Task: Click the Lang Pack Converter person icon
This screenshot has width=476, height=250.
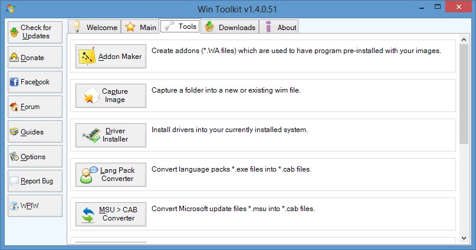Action: coord(87,175)
